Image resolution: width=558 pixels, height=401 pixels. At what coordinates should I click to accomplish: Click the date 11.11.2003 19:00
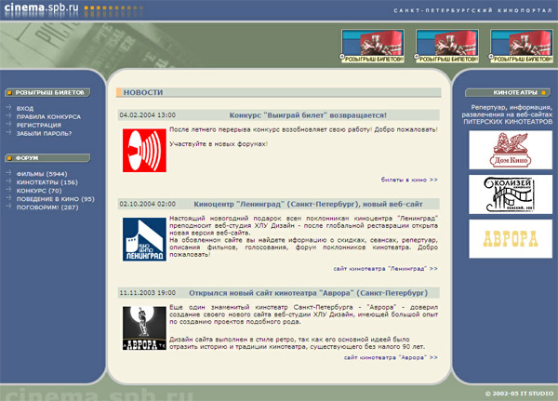148,293
